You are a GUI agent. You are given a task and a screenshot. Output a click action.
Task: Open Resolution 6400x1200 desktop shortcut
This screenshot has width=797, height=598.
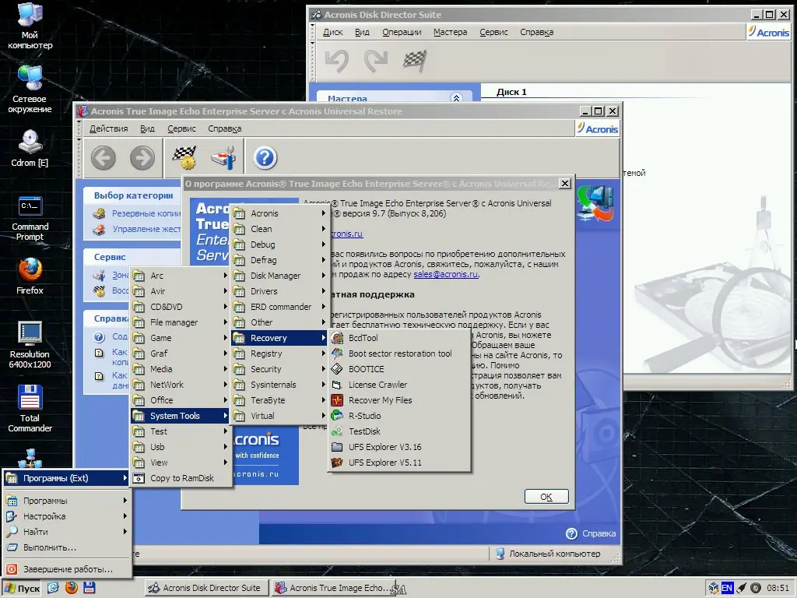(30, 345)
